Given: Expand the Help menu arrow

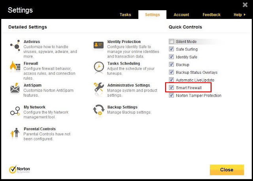Looking at the screenshot, I should (245, 15).
